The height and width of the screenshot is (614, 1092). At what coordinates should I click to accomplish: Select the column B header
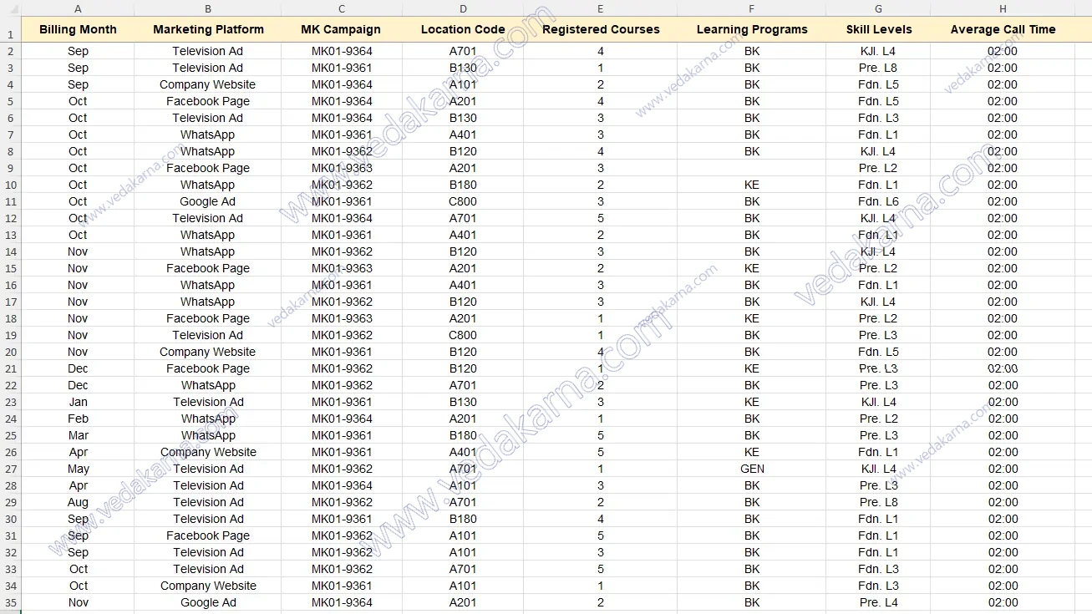(x=208, y=8)
